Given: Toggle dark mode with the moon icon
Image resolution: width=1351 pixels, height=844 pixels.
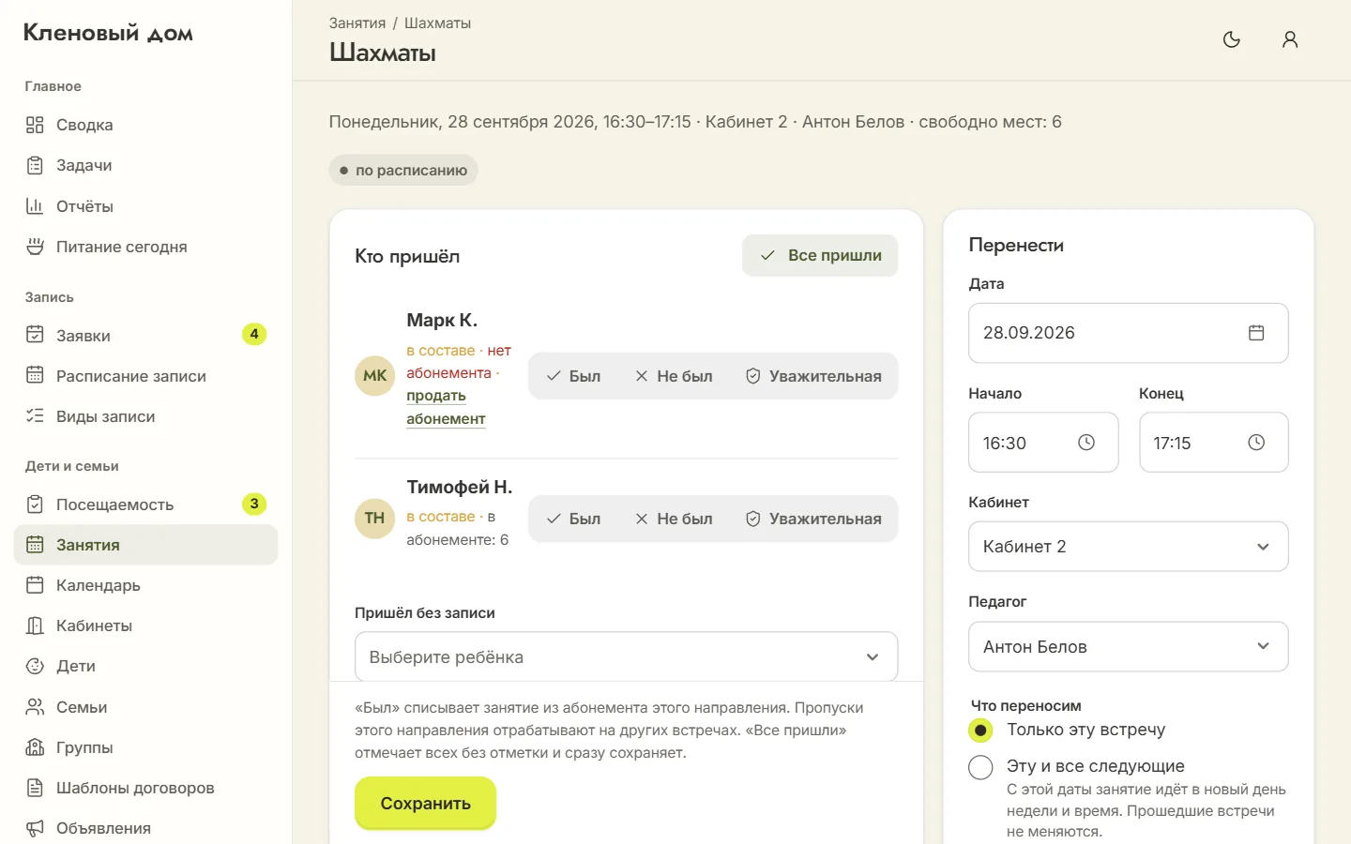Looking at the screenshot, I should point(1232,39).
